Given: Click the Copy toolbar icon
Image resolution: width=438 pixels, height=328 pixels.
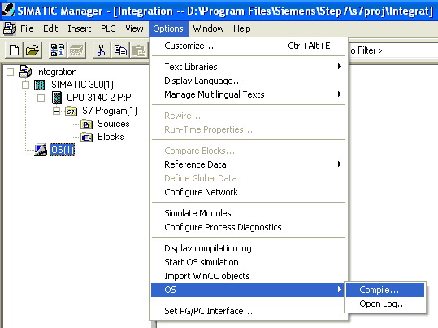Looking at the screenshot, I should 120,50.
